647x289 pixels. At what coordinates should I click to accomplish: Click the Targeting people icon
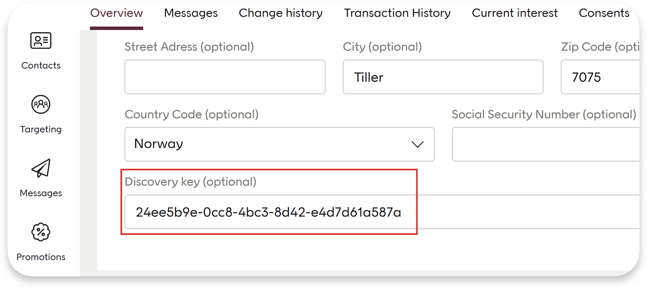click(41, 105)
